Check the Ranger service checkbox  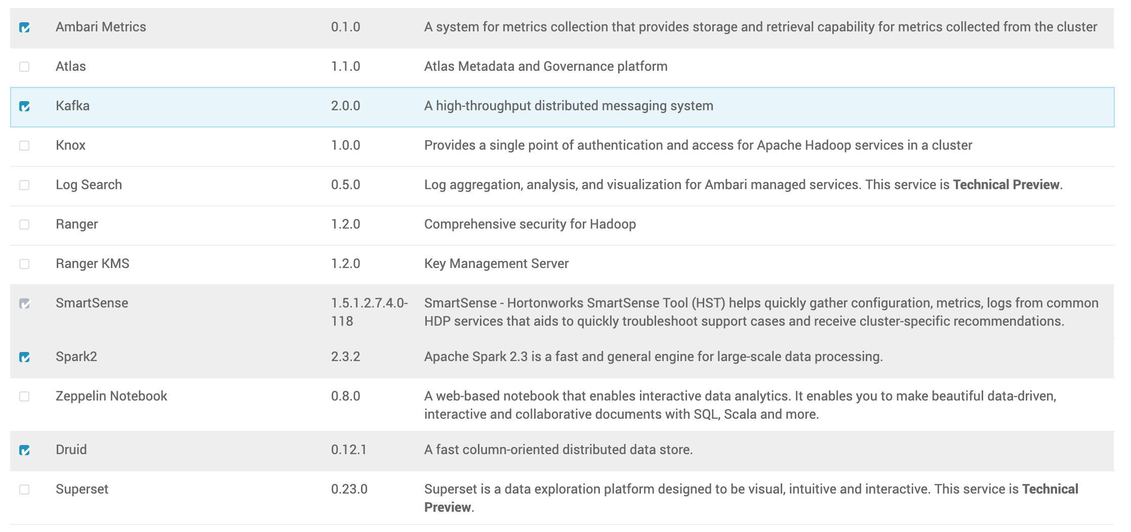coord(24,225)
